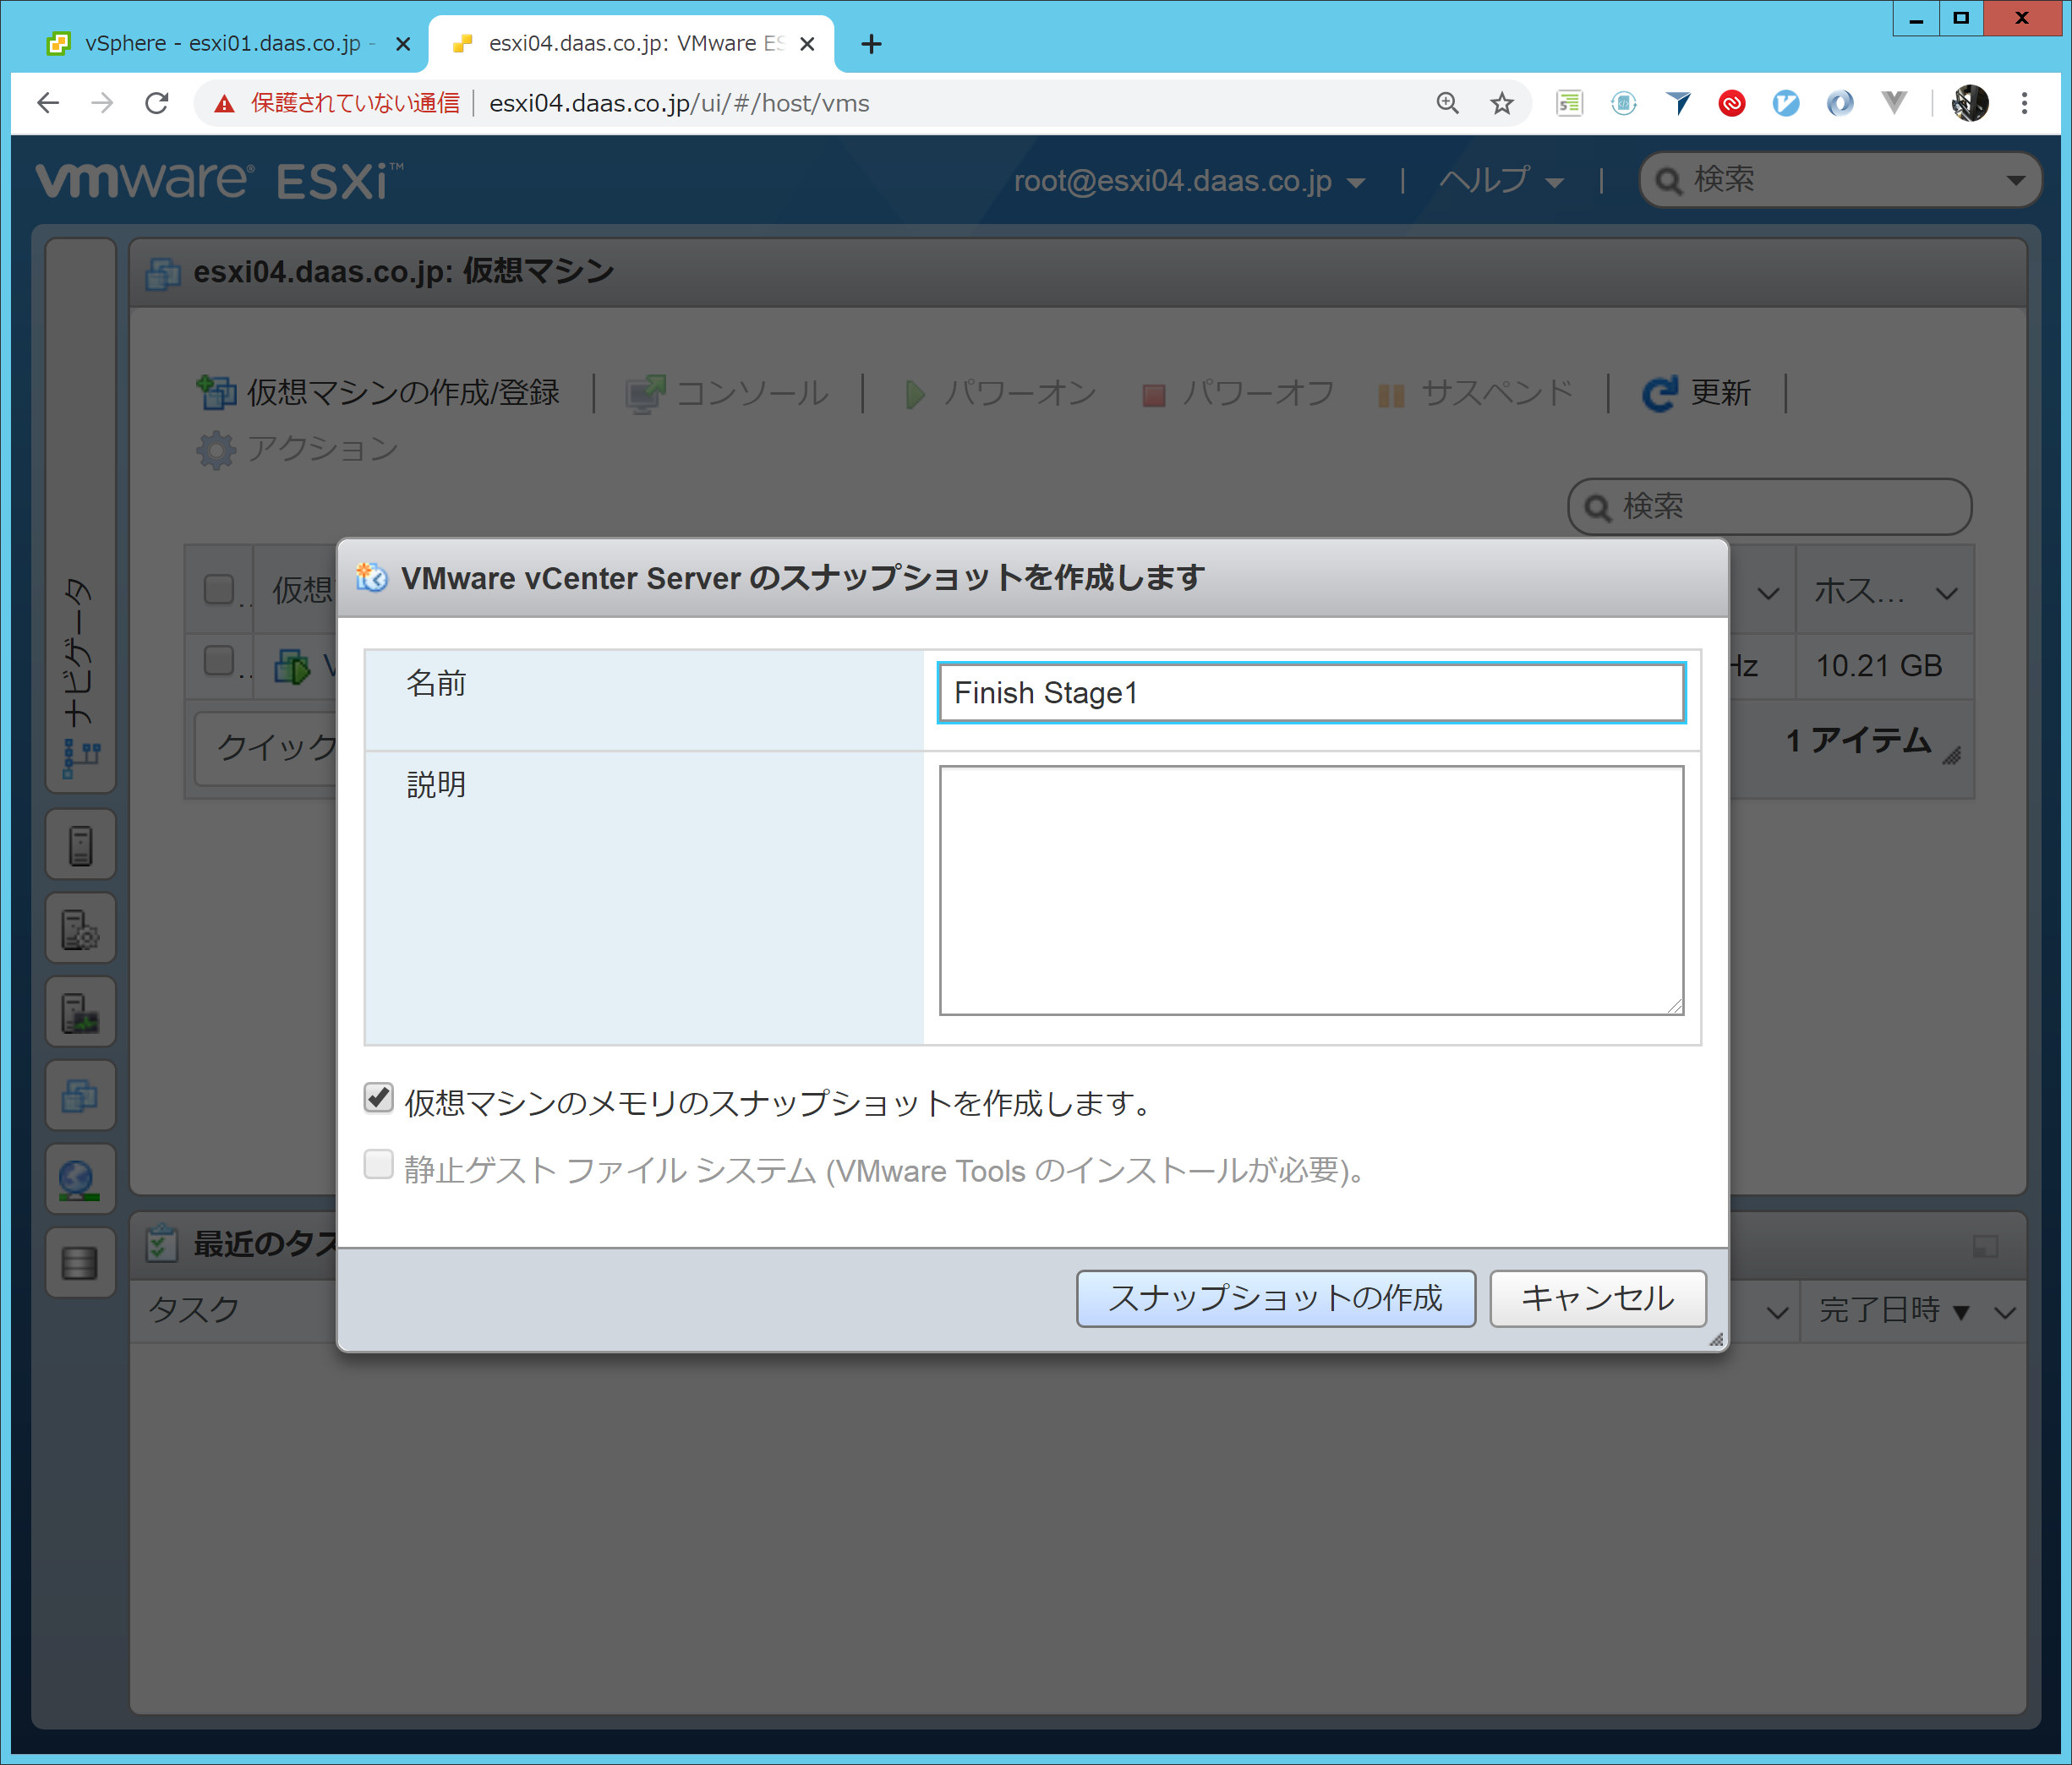2072x1765 pixels.
Task: Click the snapshot dialog title icon
Action: coord(372,577)
